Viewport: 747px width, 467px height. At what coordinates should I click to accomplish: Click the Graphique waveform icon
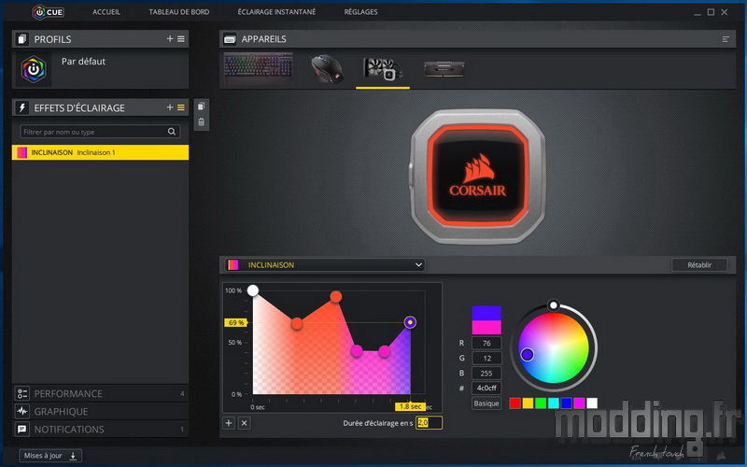coord(21,411)
